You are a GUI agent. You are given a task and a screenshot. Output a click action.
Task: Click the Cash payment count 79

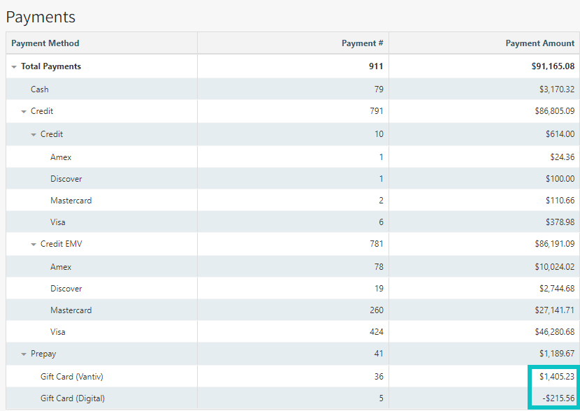378,89
